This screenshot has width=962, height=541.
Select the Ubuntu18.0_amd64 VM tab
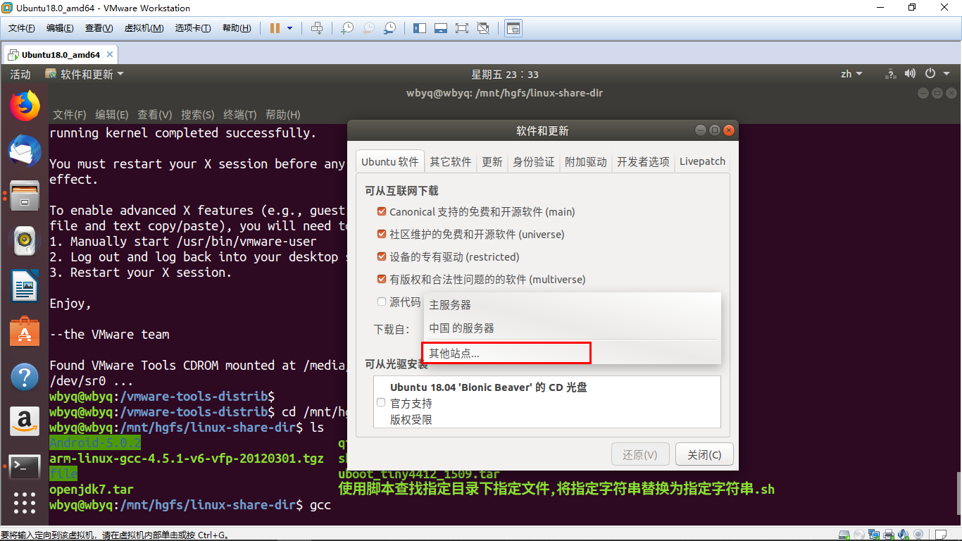point(60,54)
